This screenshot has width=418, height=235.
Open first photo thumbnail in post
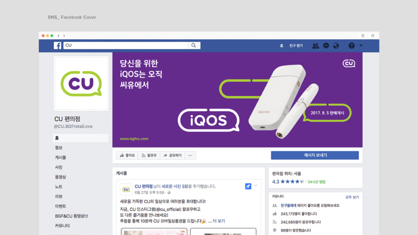coord(154,232)
